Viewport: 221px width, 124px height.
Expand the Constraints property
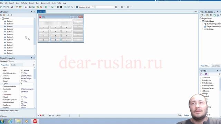pos(1,89)
